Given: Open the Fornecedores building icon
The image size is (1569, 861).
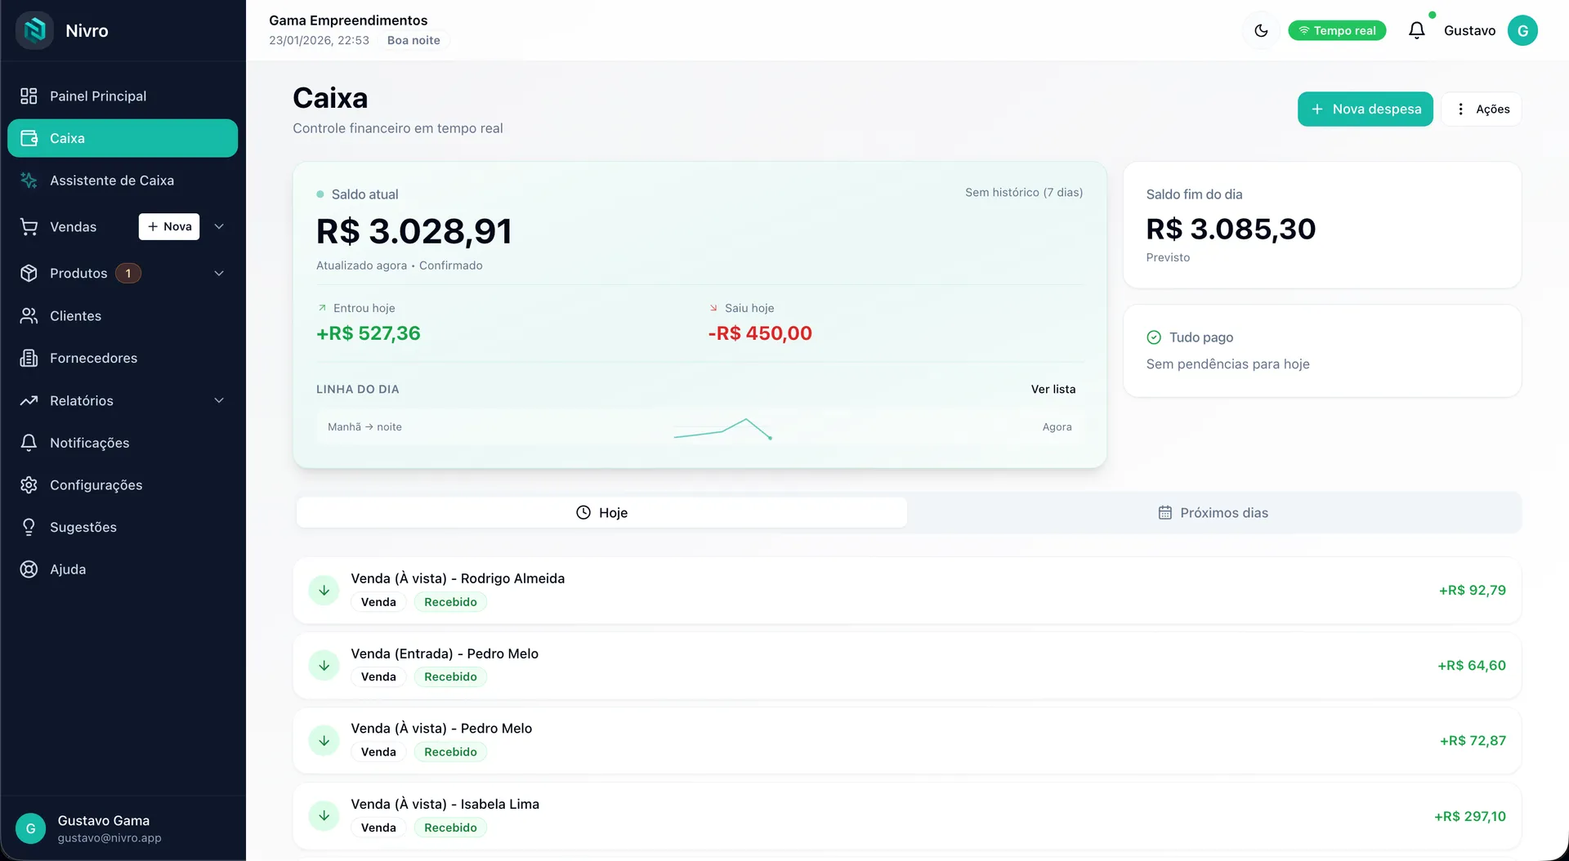Looking at the screenshot, I should pos(29,359).
